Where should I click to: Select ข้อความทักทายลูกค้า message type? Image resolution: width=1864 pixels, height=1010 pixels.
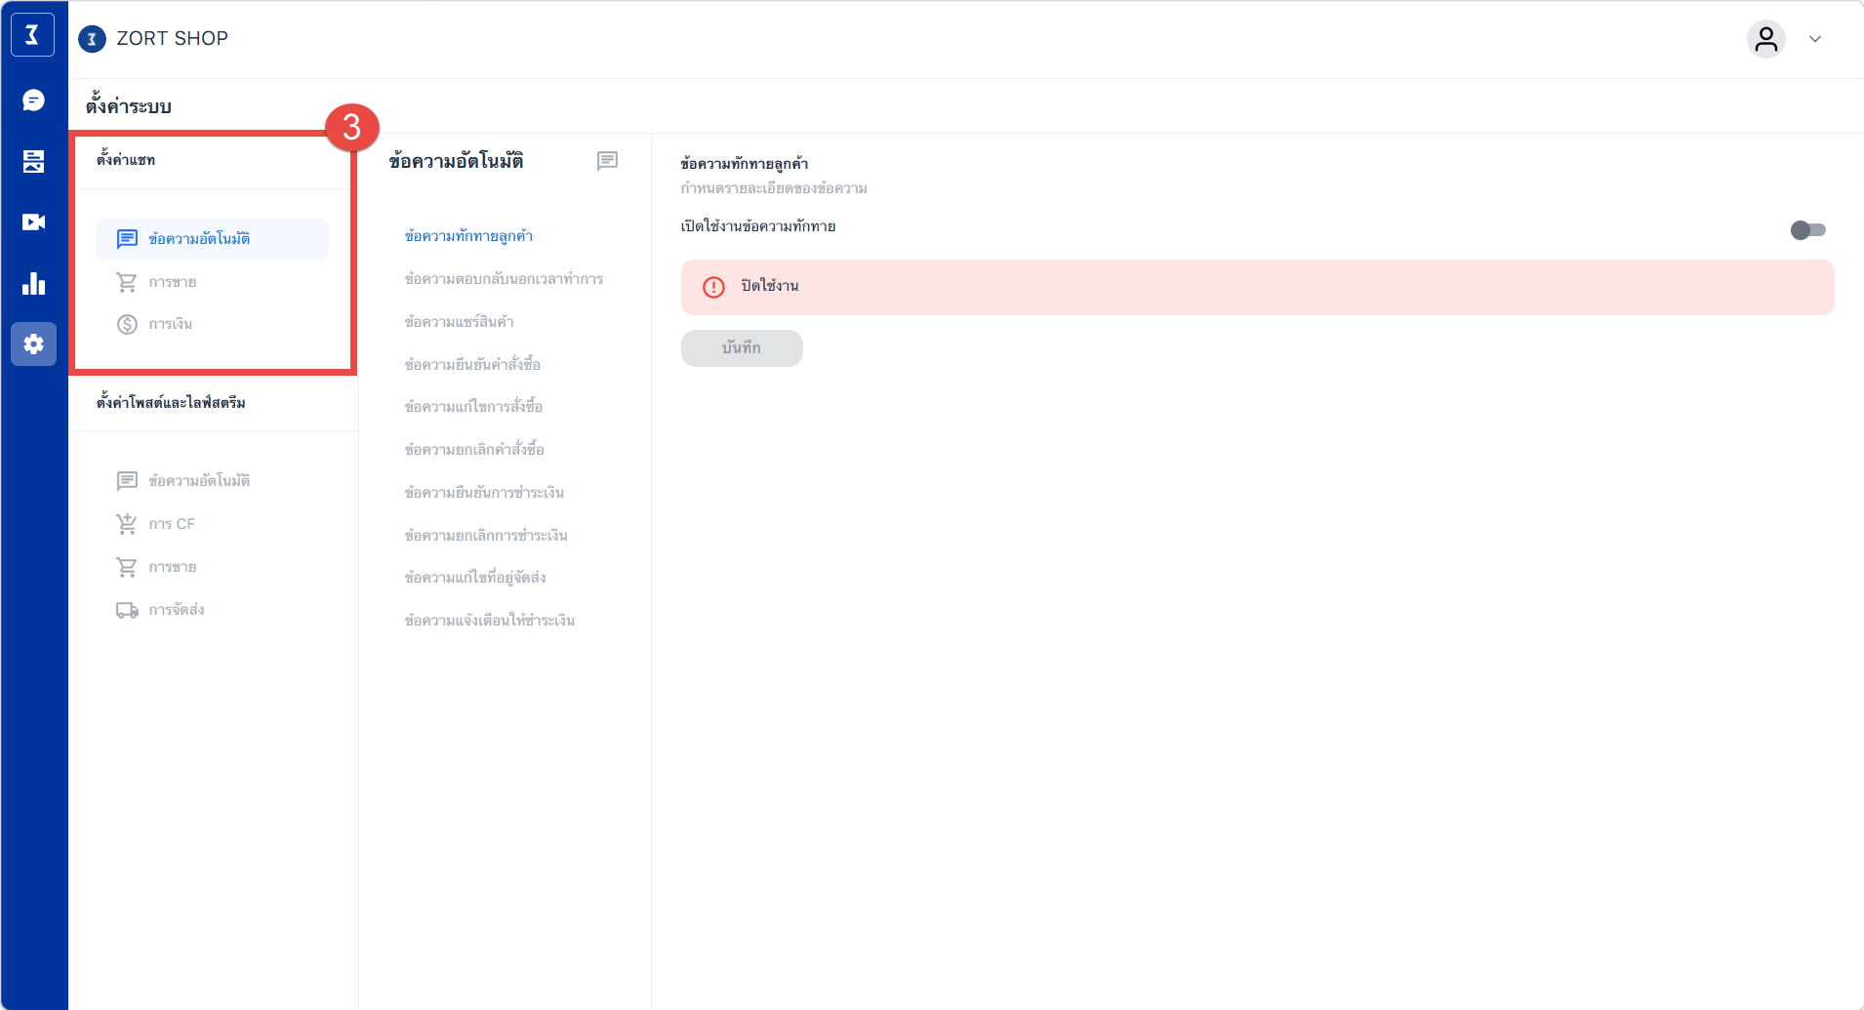pos(468,236)
